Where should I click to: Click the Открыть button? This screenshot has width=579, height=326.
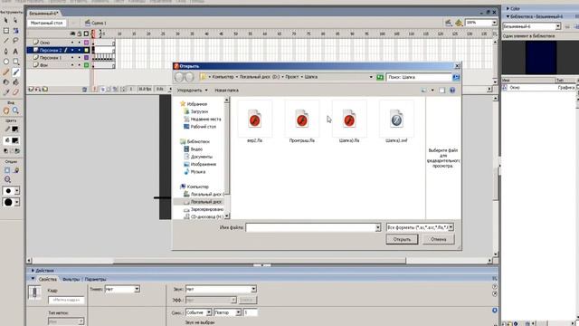(402, 239)
